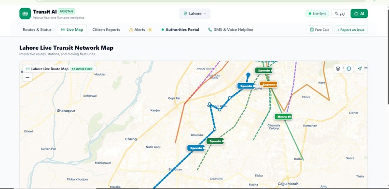The image size is (389, 189).
Task: Click the Ghawala Colony map label
Action: point(274,127)
